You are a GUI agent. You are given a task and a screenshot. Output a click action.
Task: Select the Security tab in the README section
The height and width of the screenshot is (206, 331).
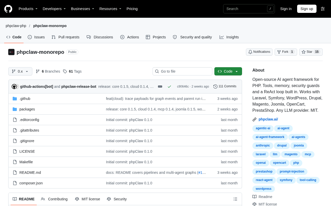[x=117, y=199]
